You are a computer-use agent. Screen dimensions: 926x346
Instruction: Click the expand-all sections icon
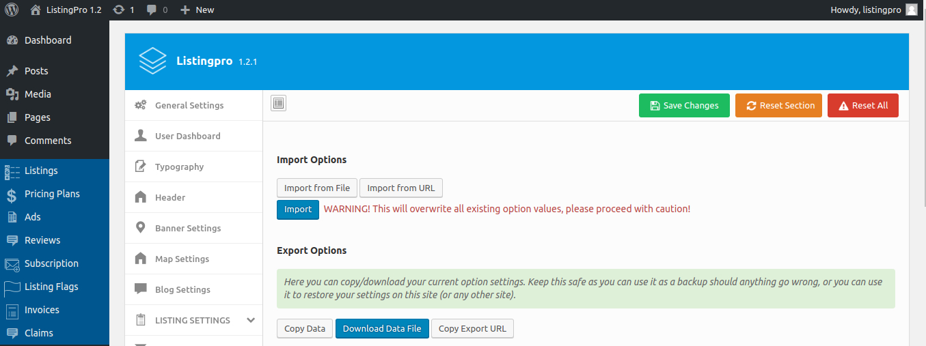pos(278,104)
